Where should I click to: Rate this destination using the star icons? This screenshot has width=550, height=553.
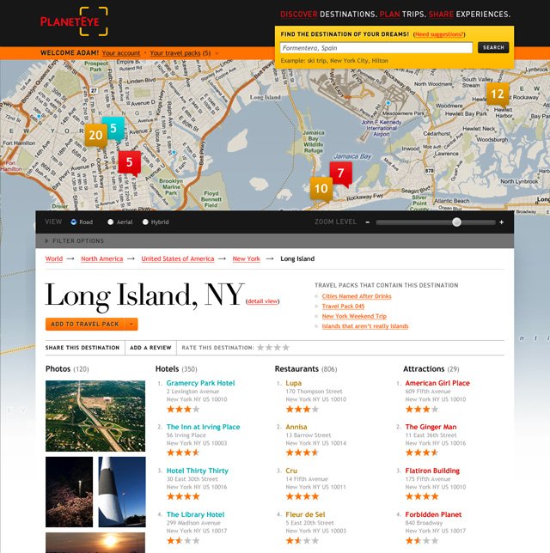[274, 348]
